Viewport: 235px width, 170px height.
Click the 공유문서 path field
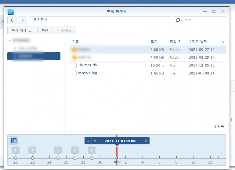click(x=100, y=20)
